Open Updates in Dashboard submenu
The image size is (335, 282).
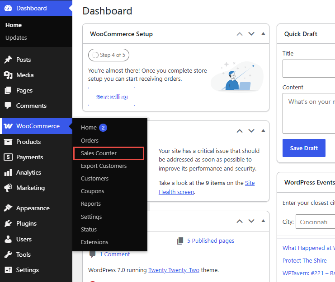[16, 38]
